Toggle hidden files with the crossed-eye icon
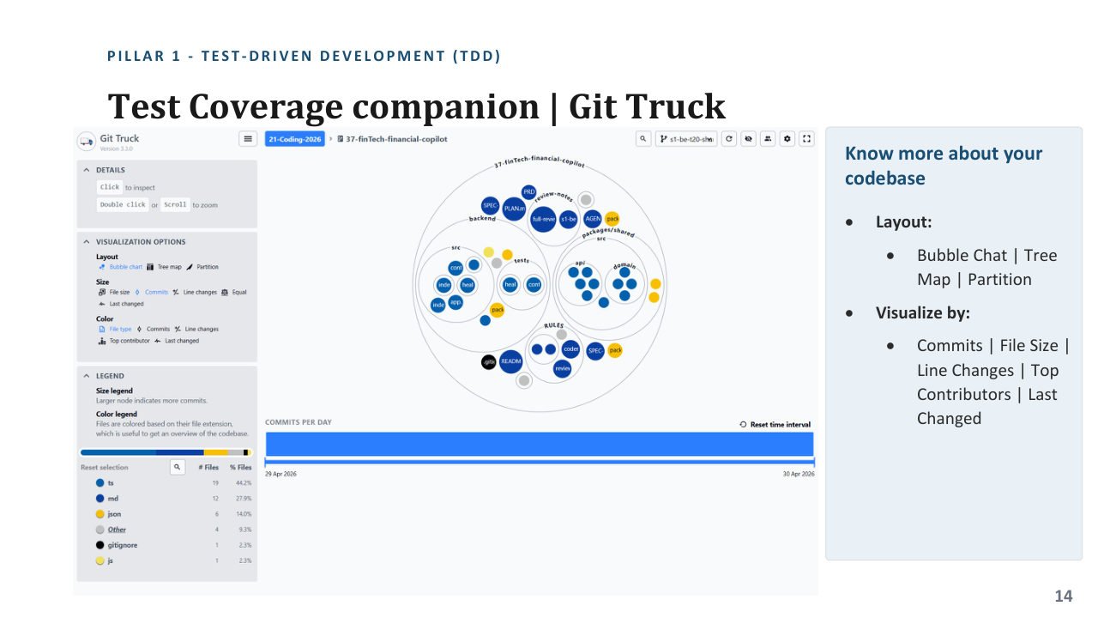The width and height of the screenshot is (1098, 618). (748, 138)
